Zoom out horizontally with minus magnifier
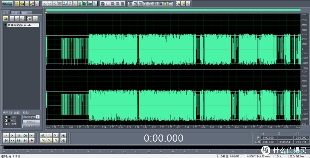 click(x=49, y=135)
